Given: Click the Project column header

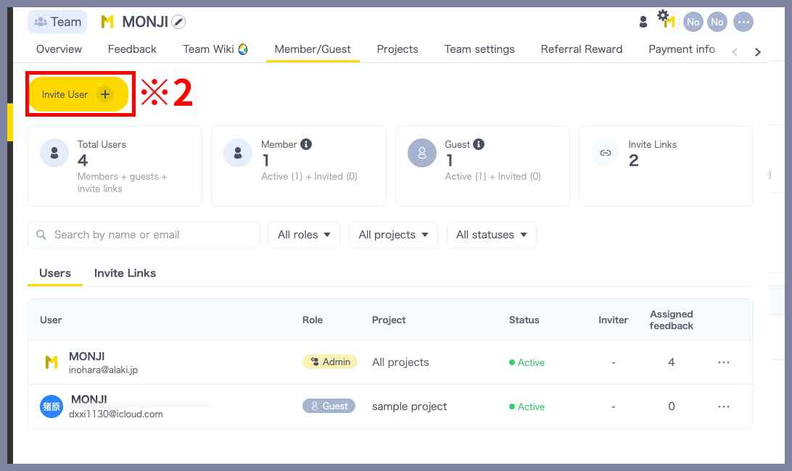Looking at the screenshot, I should (x=389, y=320).
